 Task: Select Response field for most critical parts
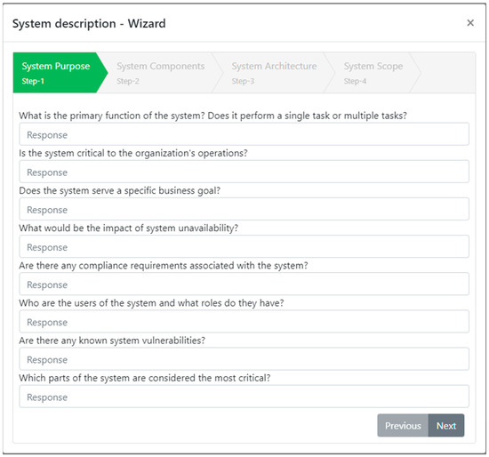pos(244,397)
